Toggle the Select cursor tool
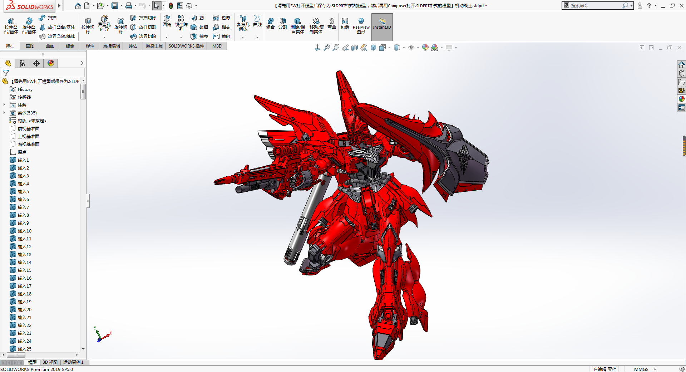Viewport: 686px width, 372px height. [156, 6]
